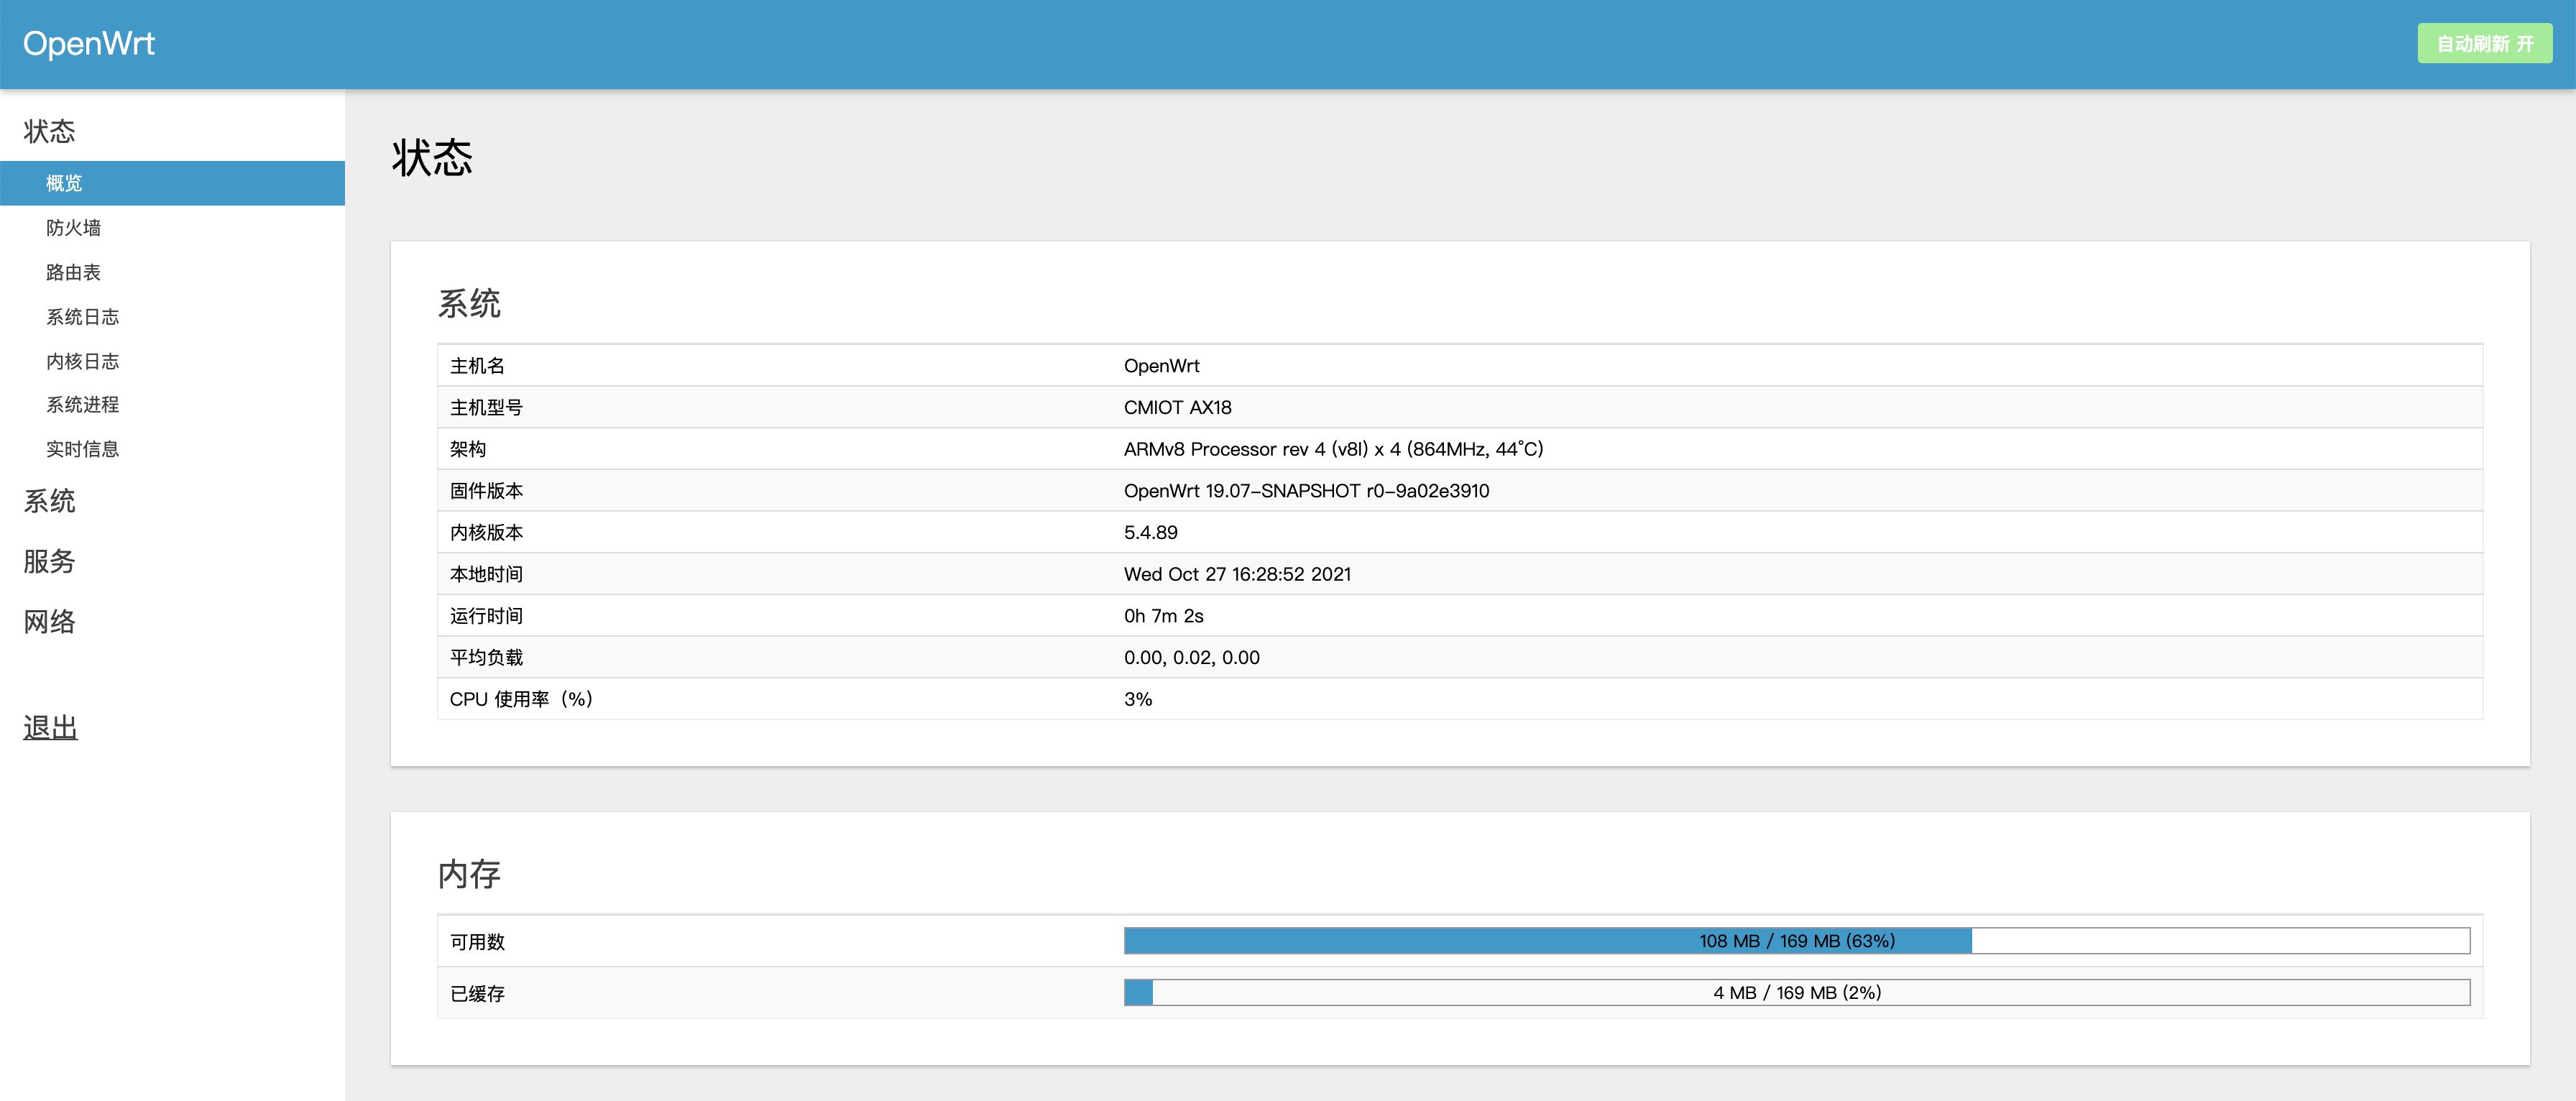
Task: Expand the 服务 services sidebar section
Action: click(x=50, y=561)
